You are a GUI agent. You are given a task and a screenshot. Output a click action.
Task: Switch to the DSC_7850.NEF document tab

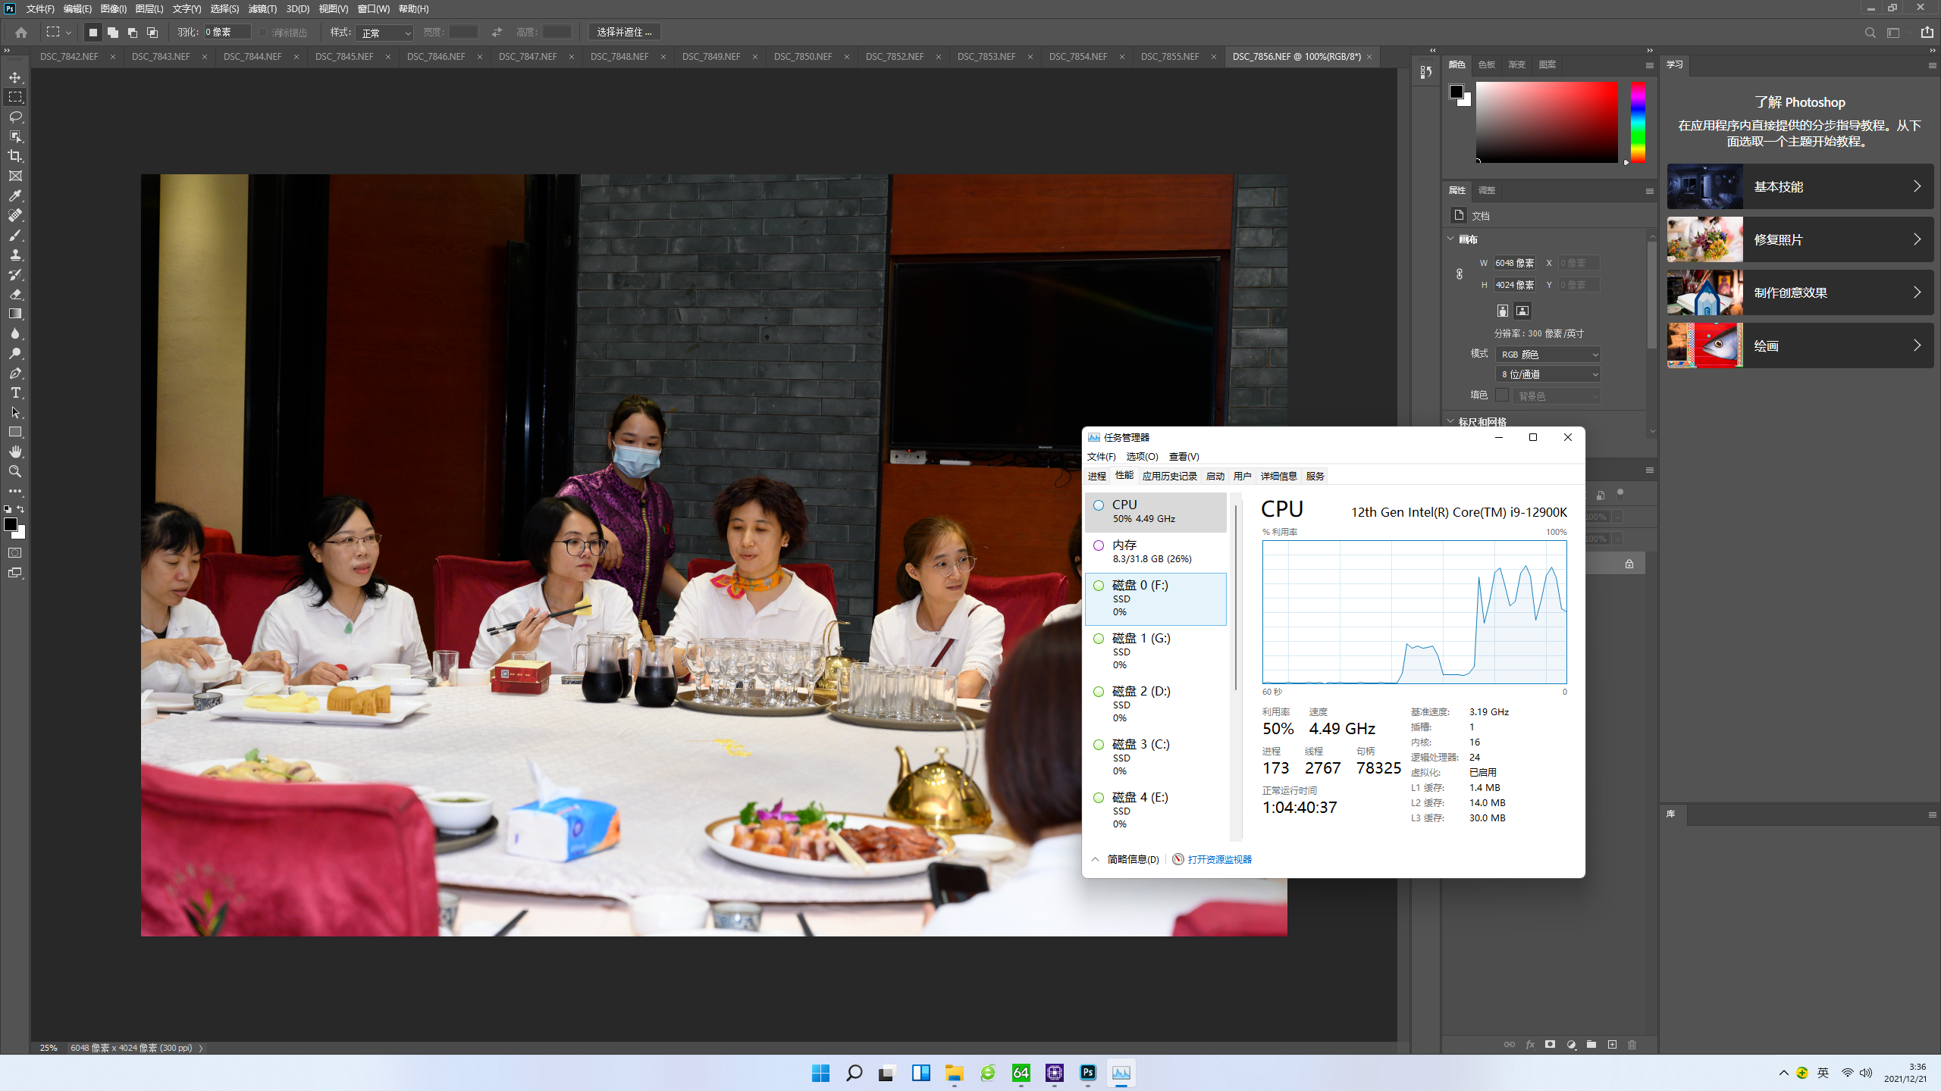click(803, 57)
